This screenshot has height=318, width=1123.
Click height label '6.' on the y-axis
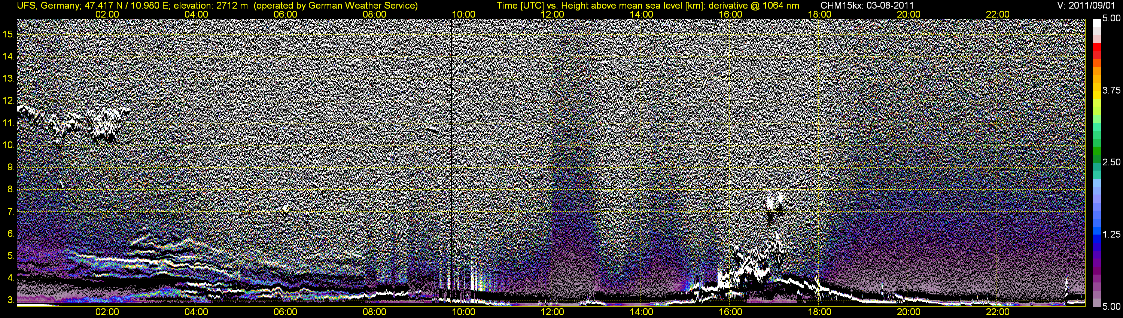(x=11, y=234)
